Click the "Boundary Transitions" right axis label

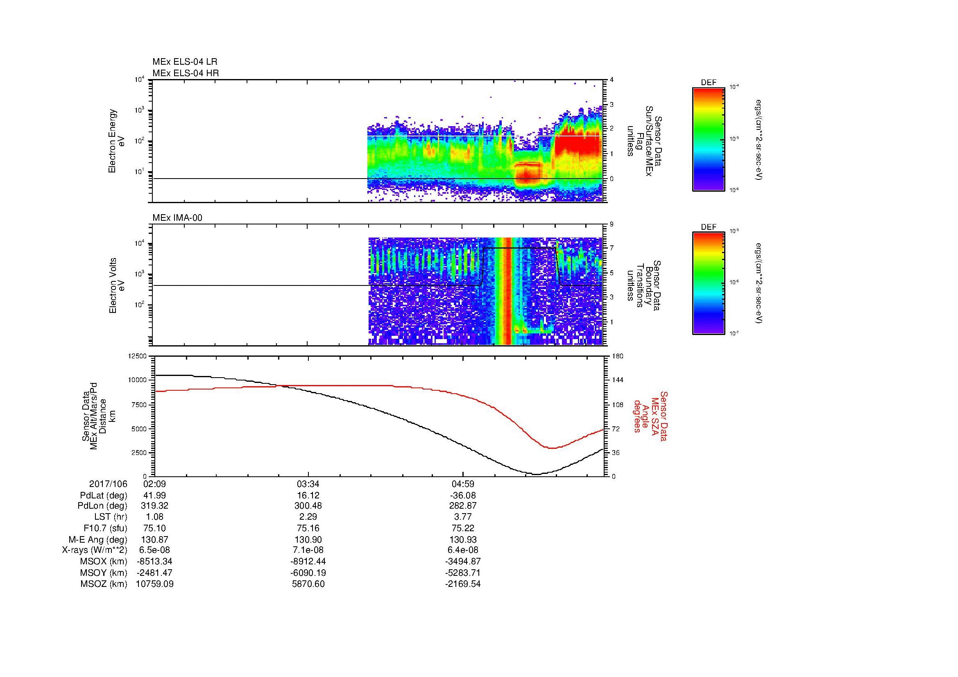tap(644, 285)
